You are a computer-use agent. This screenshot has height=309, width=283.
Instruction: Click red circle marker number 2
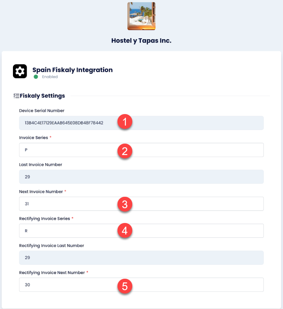pyautogui.click(x=125, y=150)
